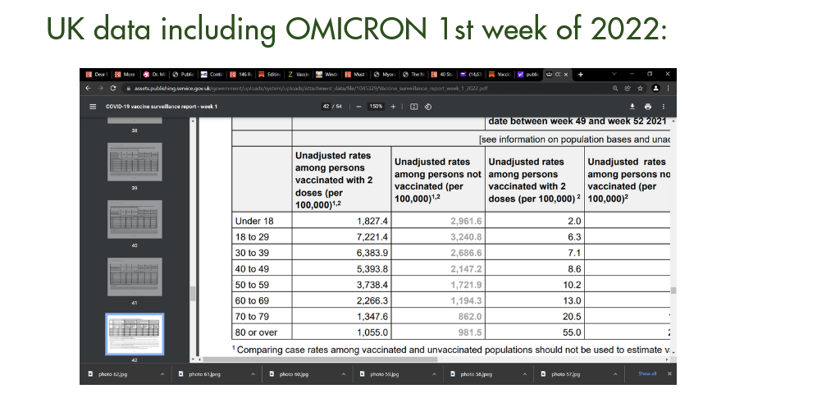Switch to the '146 R' browser tab
Screen dimensions: 817x398
coord(240,75)
